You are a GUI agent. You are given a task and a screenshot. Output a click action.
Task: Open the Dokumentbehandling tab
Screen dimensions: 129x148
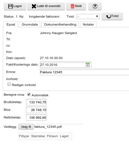pyautogui.click(x=60, y=24)
